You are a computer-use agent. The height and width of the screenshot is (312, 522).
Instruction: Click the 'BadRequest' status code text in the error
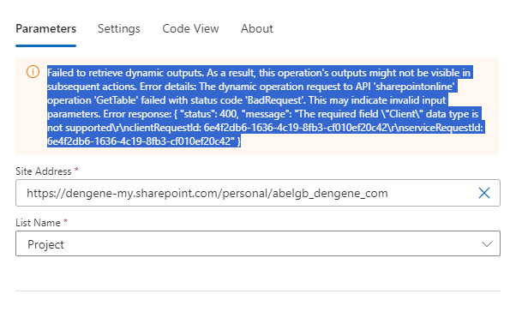tap(275, 100)
